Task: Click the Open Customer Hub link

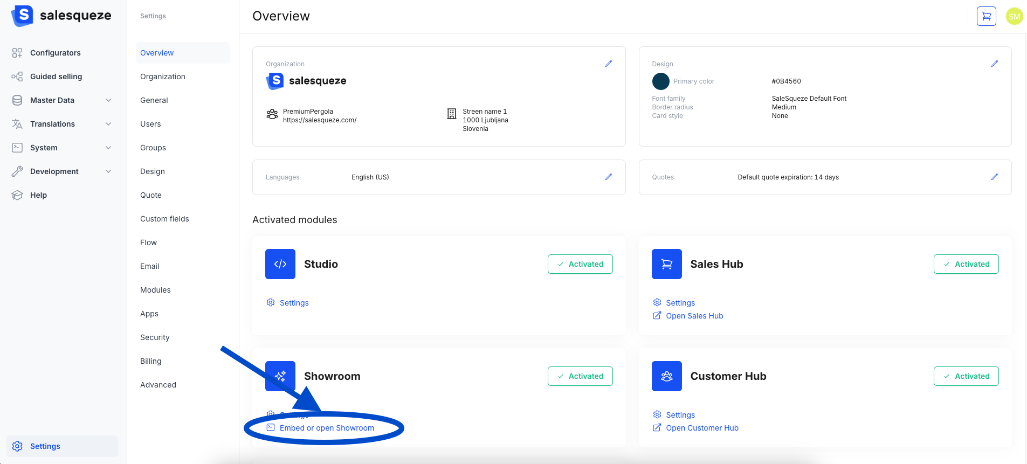Action: (702, 428)
